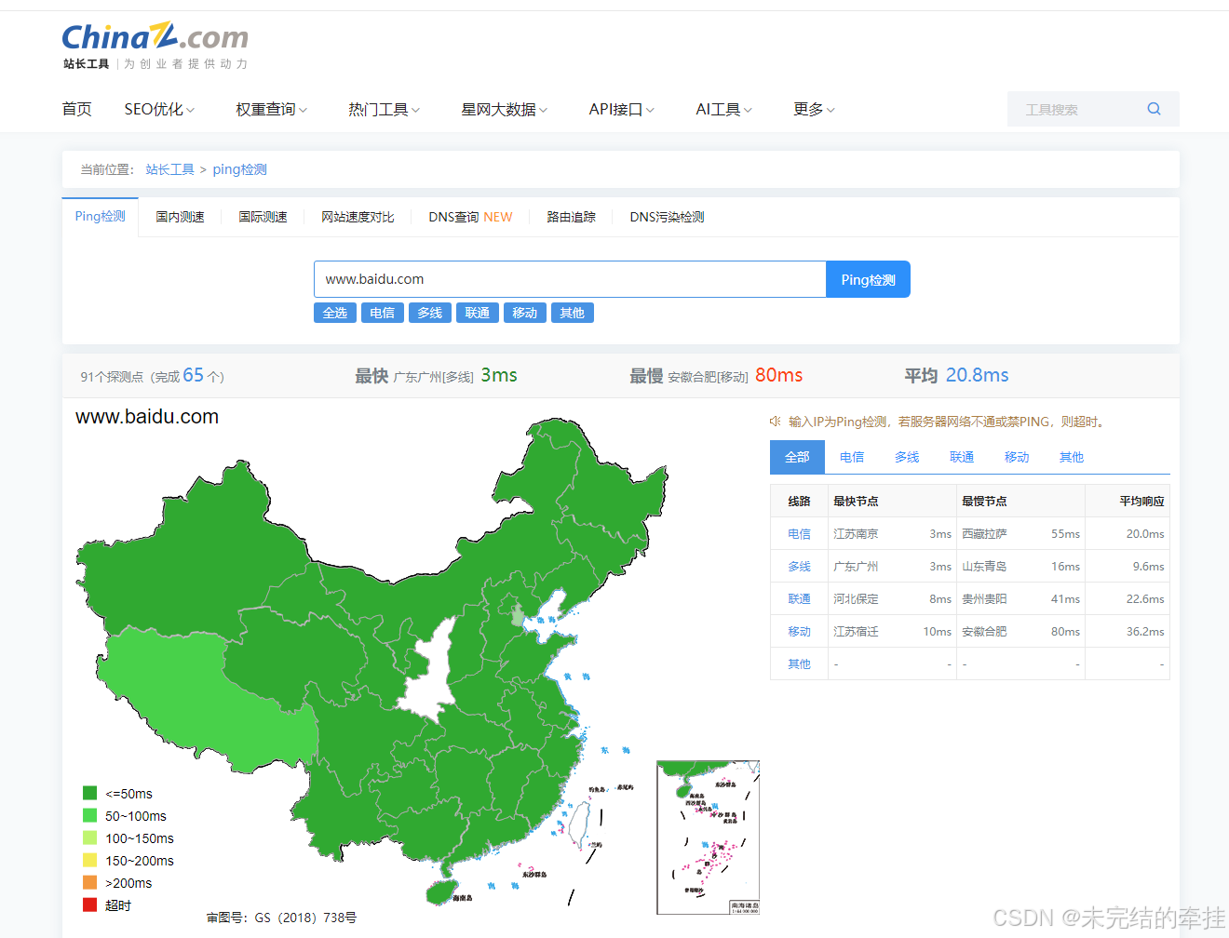Switch to the 国际测速 tab
Viewport: 1229px width, 938px height.
(x=263, y=217)
